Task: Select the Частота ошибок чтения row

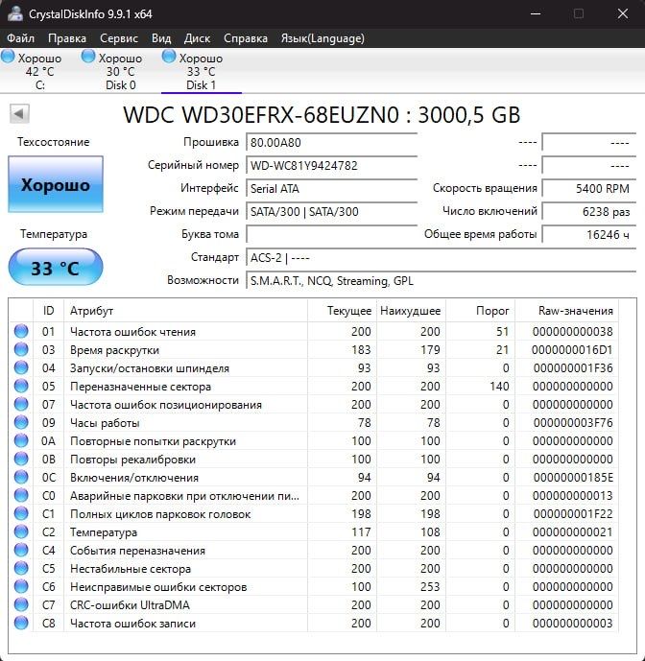Action: [x=314, y=331]
